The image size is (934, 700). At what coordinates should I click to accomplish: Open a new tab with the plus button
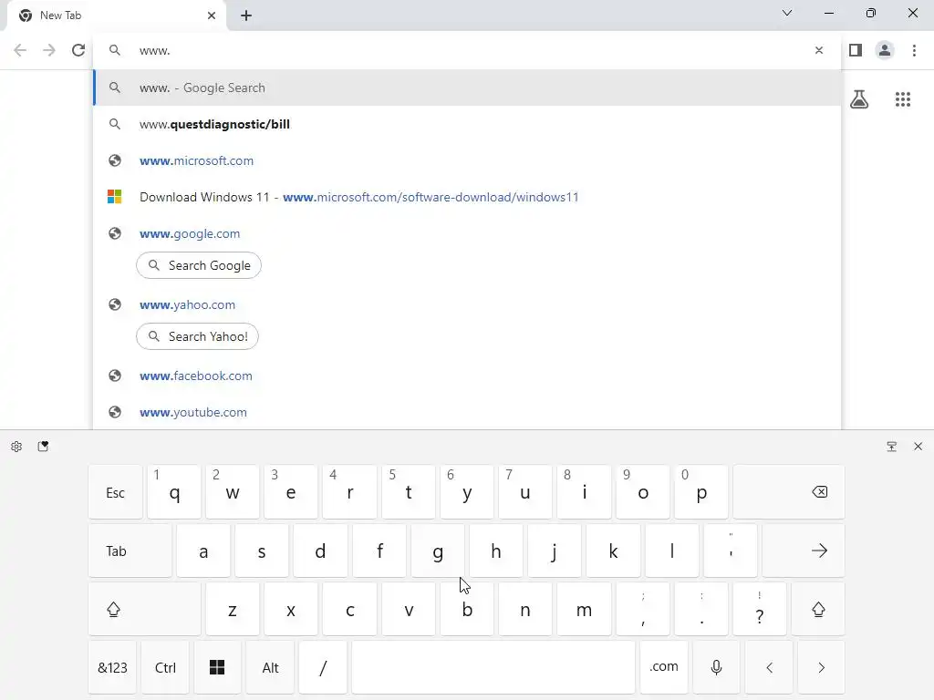pyautogui.click(x=246, y=15)
